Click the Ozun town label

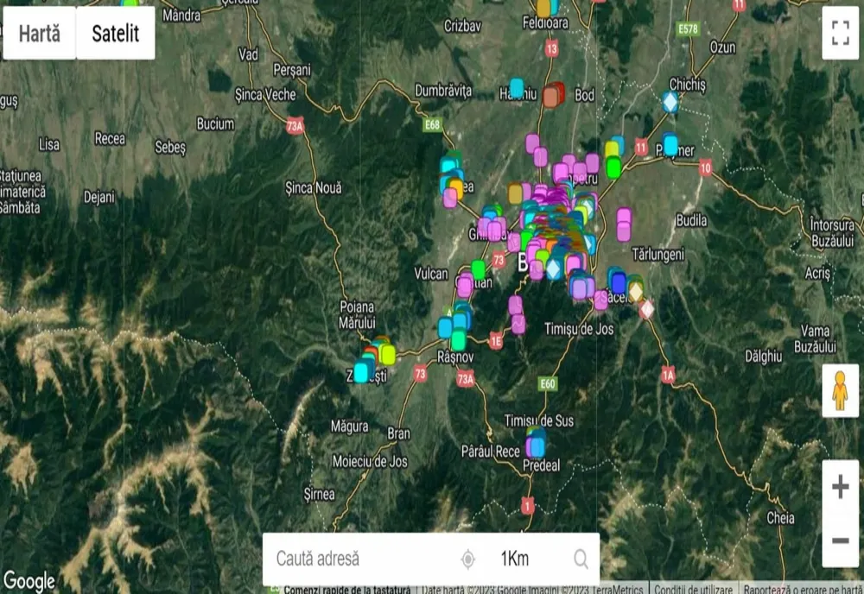pyautogui.click(x=722, y=47)
